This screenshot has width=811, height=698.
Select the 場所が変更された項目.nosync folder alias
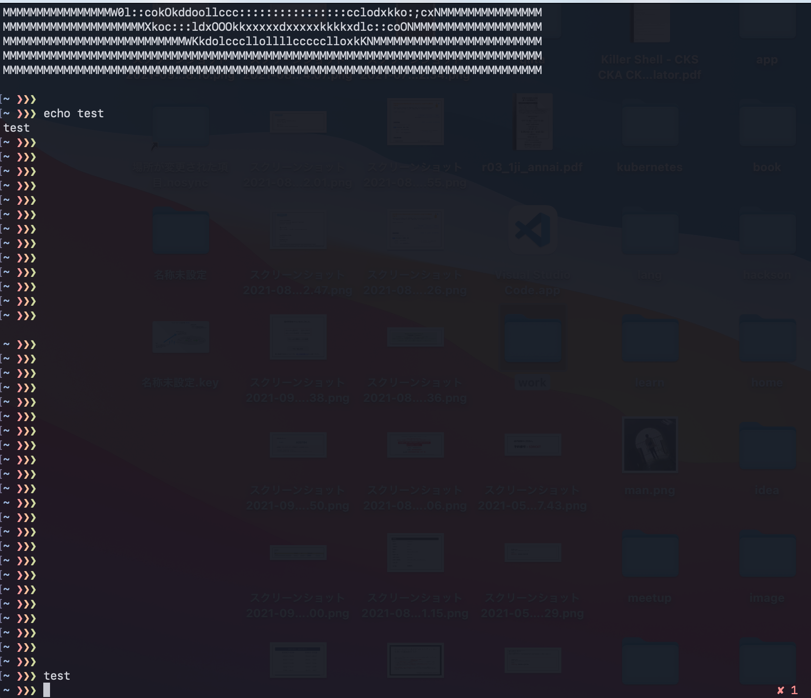click(181, 125)
